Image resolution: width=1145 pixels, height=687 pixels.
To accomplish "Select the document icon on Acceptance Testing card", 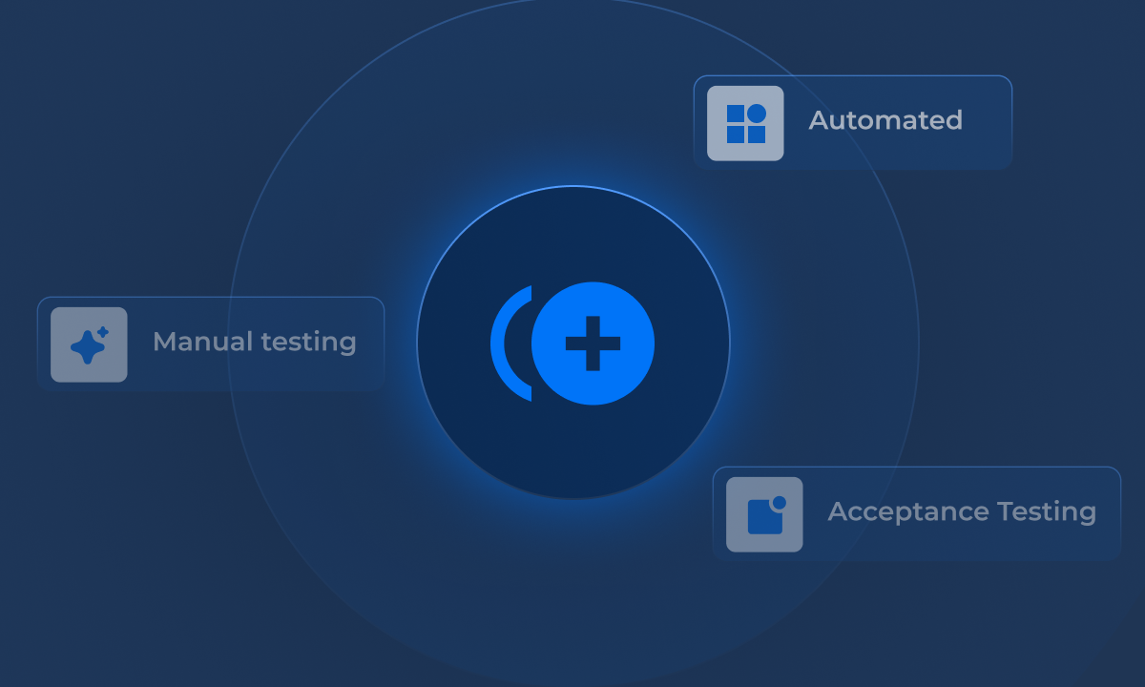I will pos(762,514).
